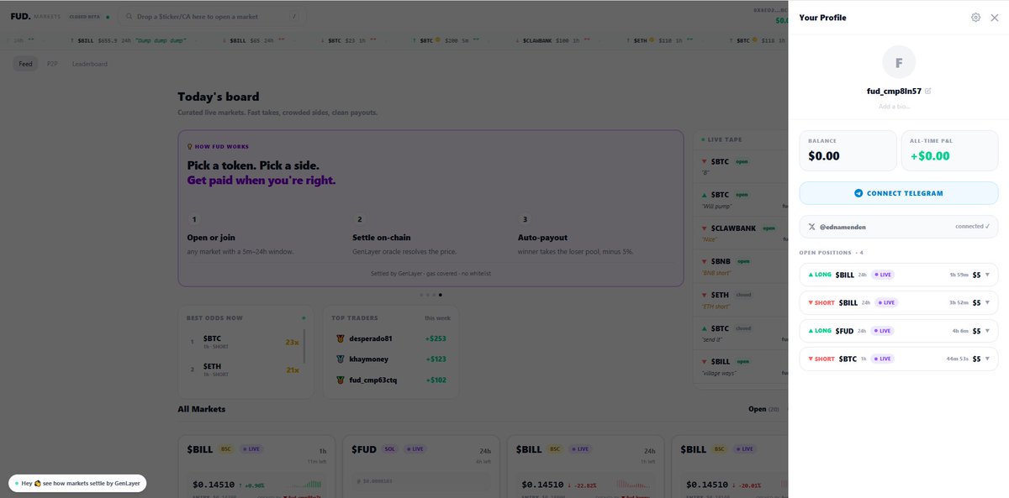Click the this week label
Viewport: 1009px width, 498px height.
tap(436, 318)
